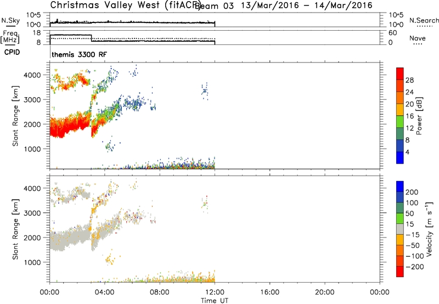The width and height of the screenshot is (439, 304).
Task: Click the 24 label on the power color bar
Action: click(x=409, y=92)
